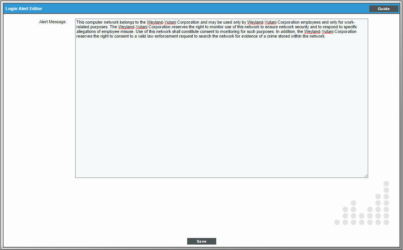Open the Guide button in header
The image size is (403, 250).
(x=383, y=9)
